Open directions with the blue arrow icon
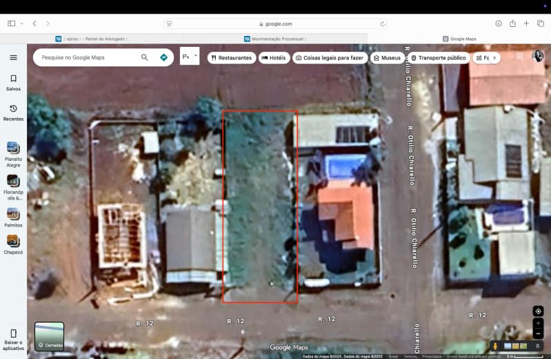Viewport: 551px width, 359px height. point(163,57)
